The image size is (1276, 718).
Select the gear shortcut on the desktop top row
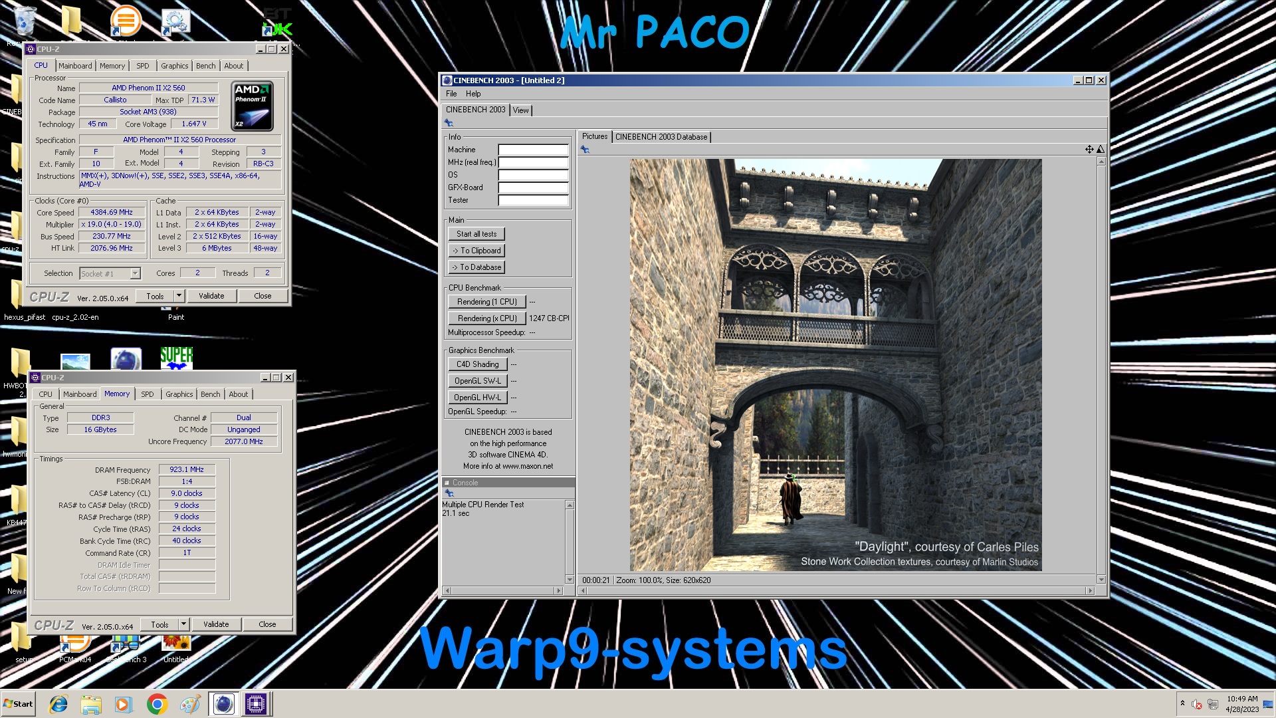point(175,22)
